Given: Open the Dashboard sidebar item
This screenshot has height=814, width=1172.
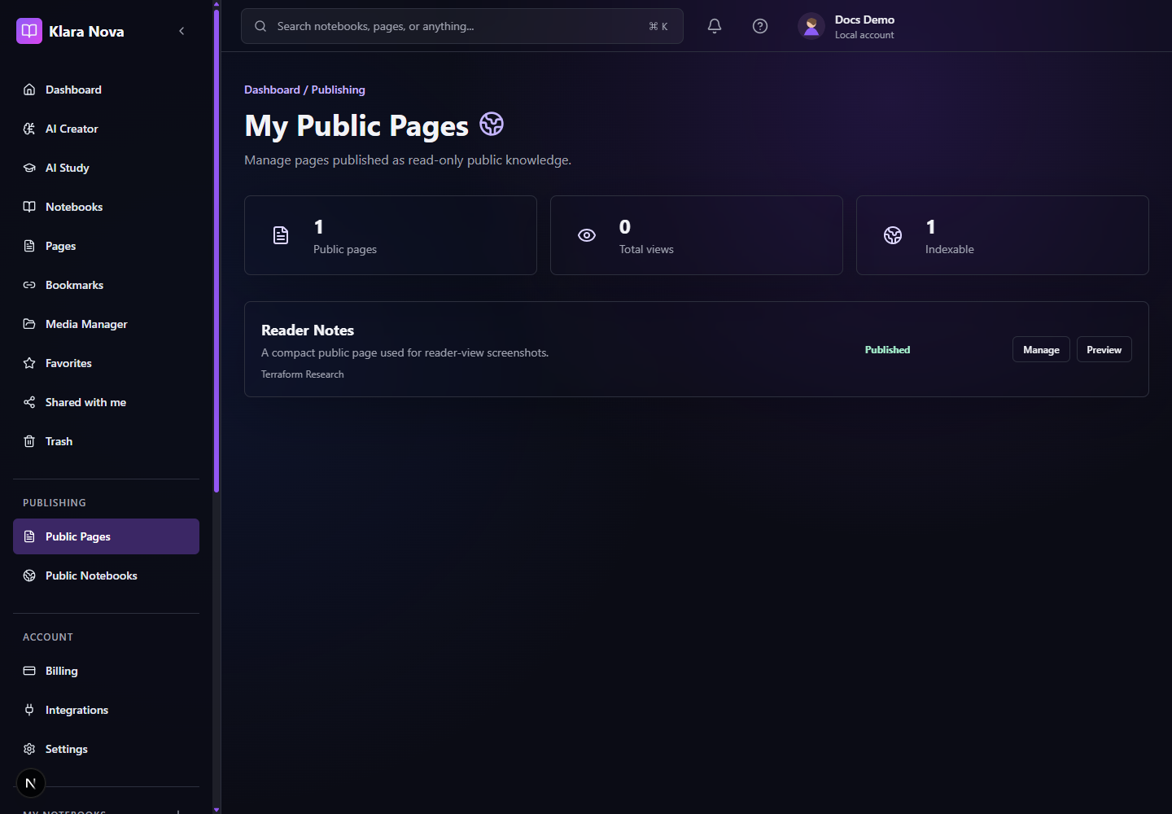Looking at the screenshot, I should 106,90.
